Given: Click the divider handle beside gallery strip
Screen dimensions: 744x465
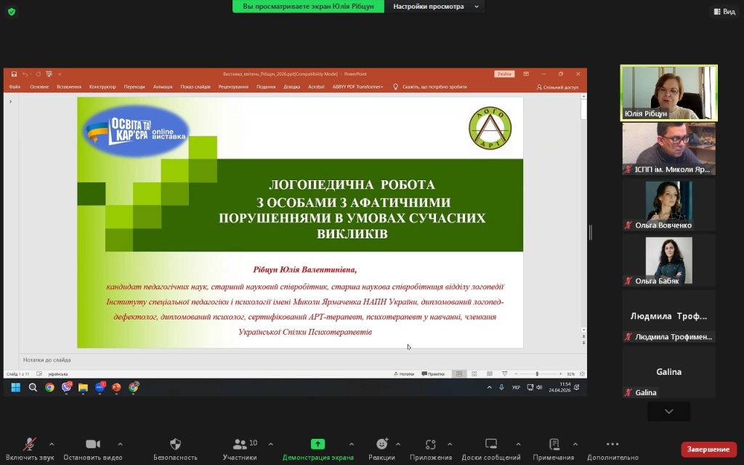Looking at the screenshot, I should pos(590,232).
